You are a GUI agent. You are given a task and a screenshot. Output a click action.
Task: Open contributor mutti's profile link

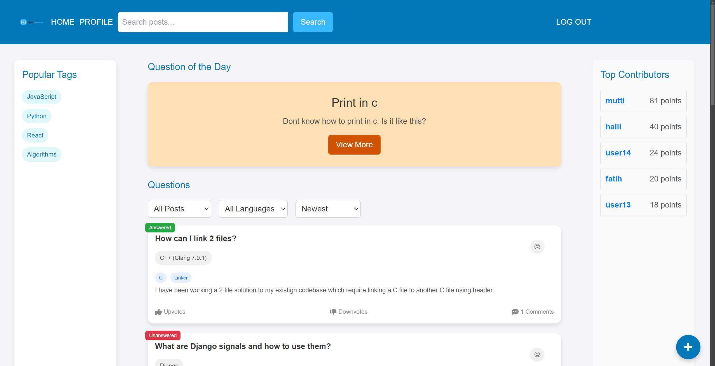pos(615,101)
